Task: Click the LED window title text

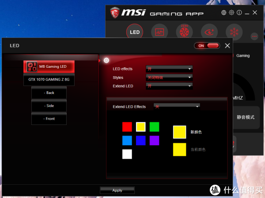Action: tap(15, 46)
